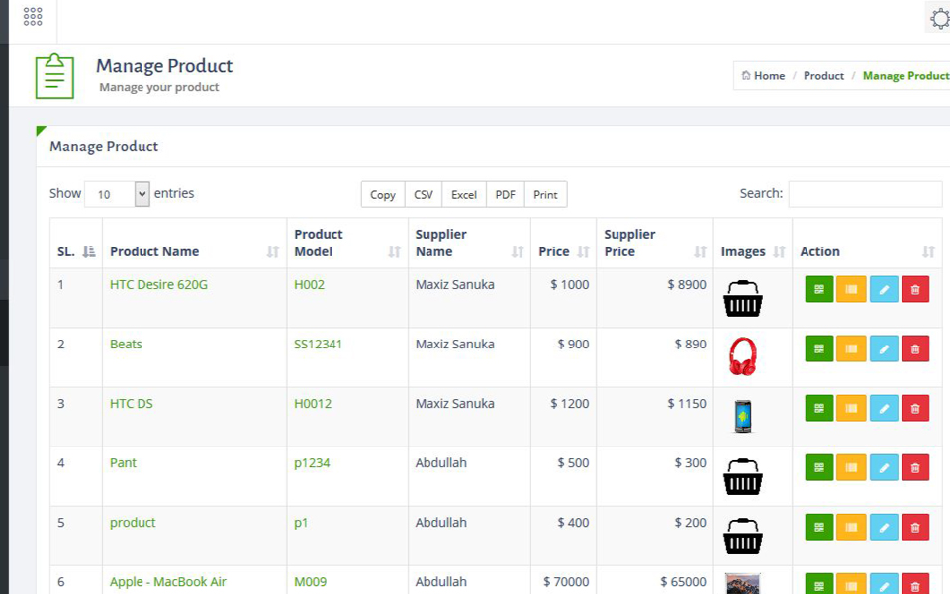Click the red delete button for Beats
Viewport: 950px width, 594px height.
point(915,348)
